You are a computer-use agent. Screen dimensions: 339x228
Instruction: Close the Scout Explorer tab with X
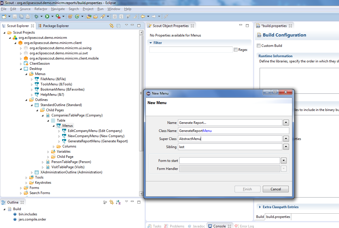point(32,26)
